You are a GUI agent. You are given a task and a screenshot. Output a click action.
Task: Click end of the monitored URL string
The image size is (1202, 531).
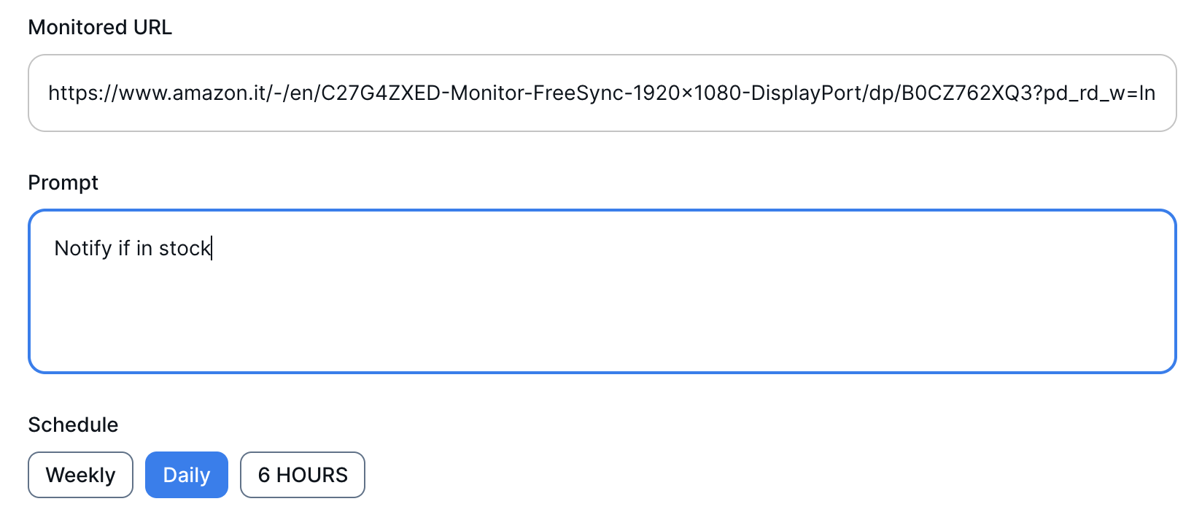coord(1152,93)
